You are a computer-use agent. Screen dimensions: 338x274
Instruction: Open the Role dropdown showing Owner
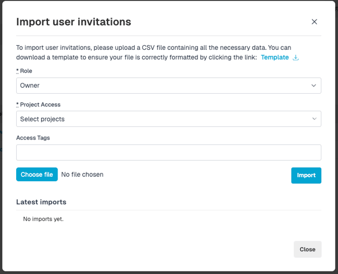[x=168, y=86]
